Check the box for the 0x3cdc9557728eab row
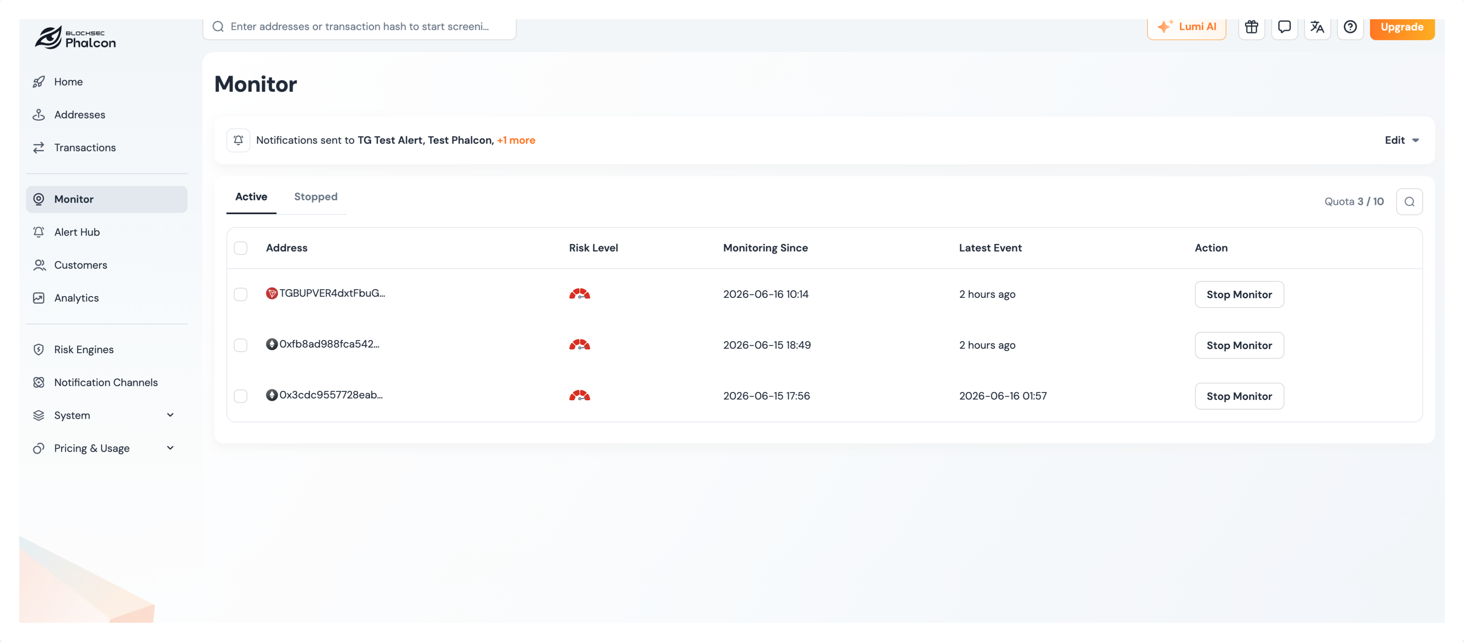 click(240, 396)
